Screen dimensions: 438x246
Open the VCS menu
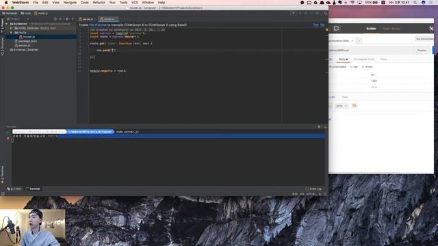point(135,3)
